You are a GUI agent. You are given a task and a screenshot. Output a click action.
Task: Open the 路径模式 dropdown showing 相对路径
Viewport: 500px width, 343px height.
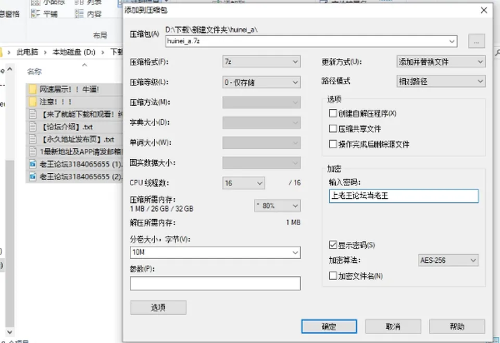[x=441, y=82]
